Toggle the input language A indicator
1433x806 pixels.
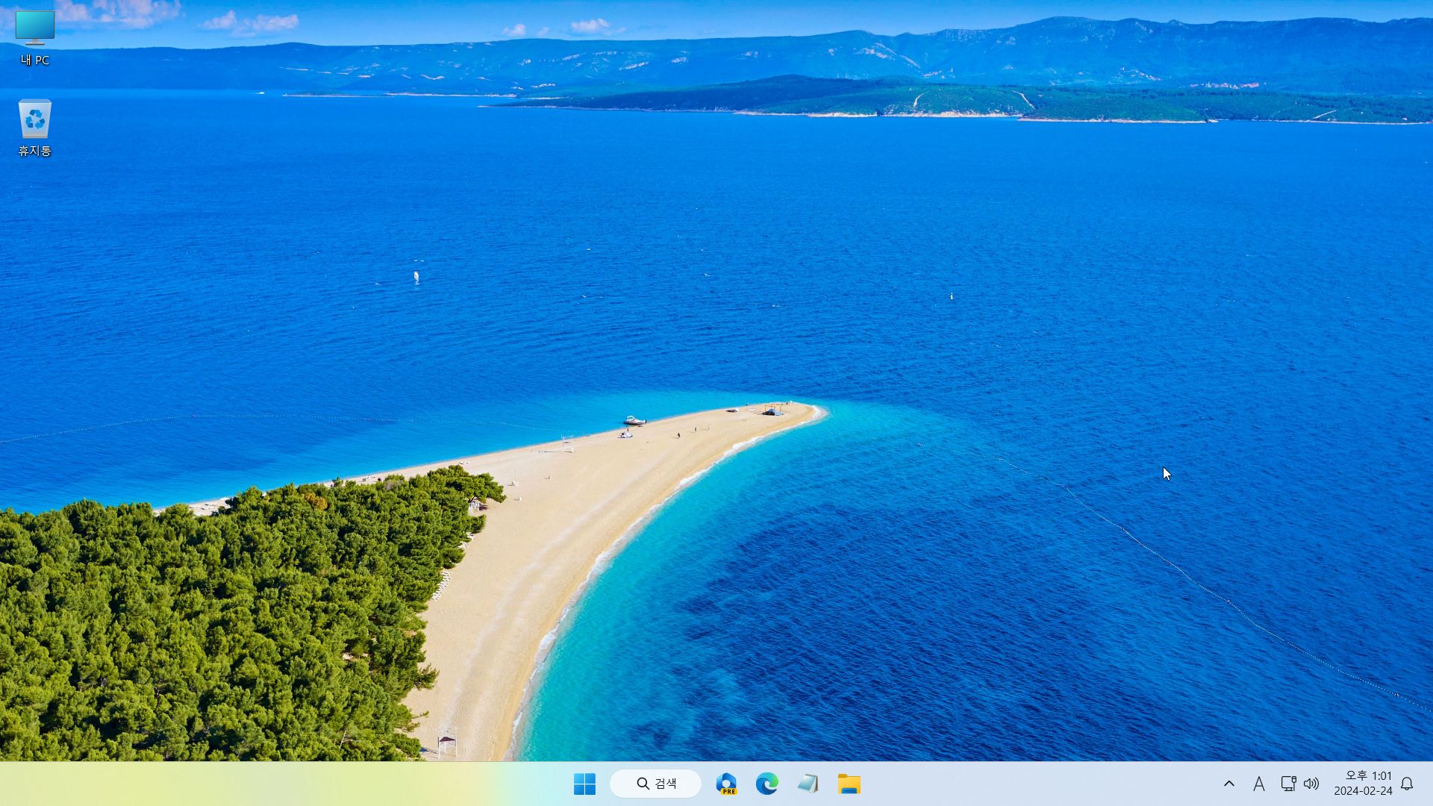[x=1259, y=784]
